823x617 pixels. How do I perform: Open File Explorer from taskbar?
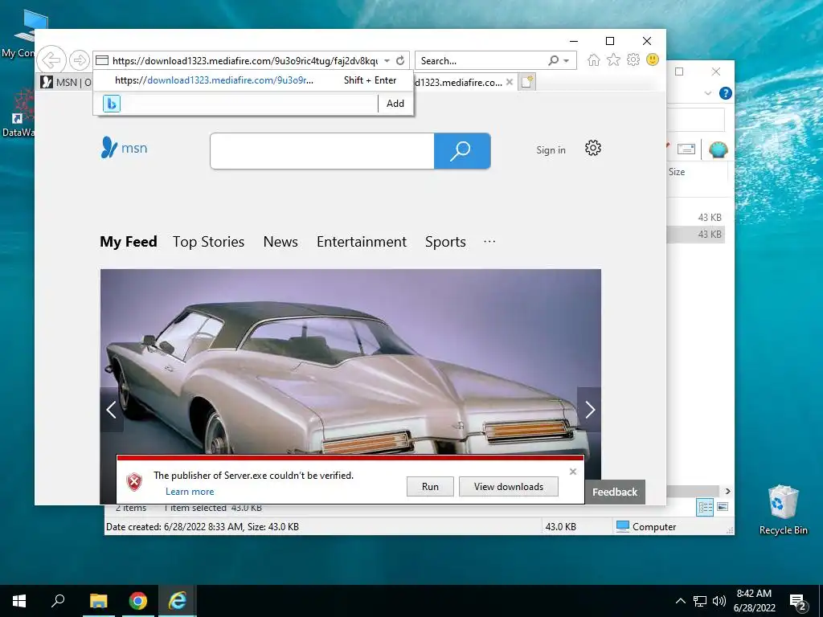coord(98,601)
